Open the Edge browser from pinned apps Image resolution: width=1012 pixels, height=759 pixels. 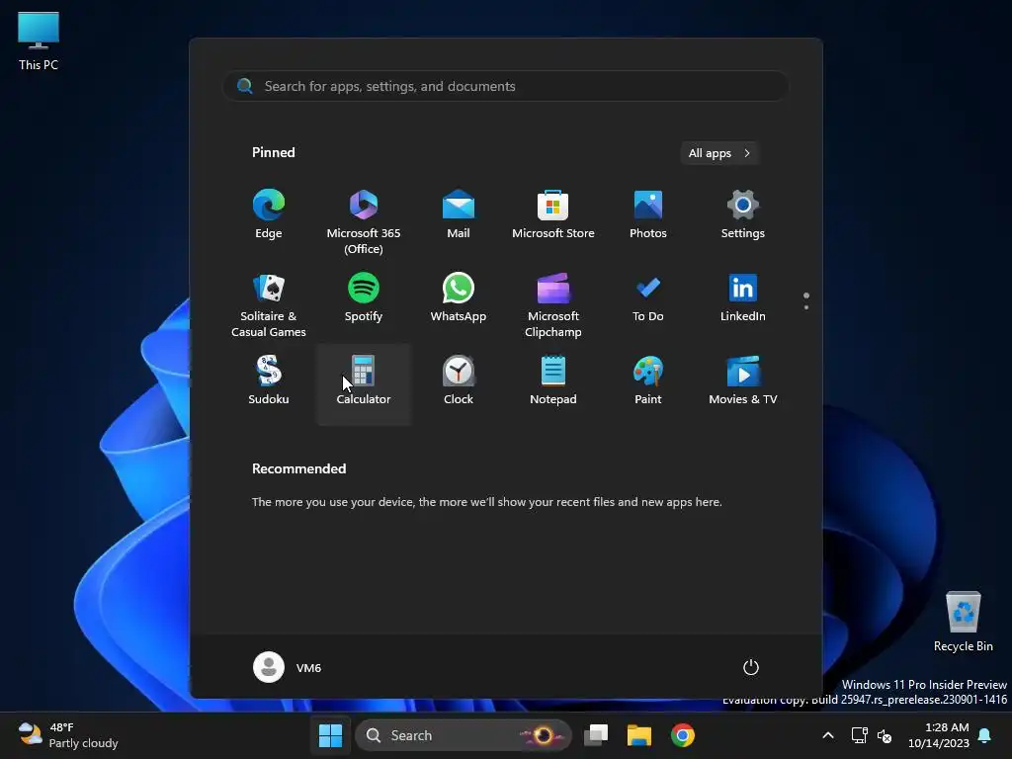click(x=269, y=214)
